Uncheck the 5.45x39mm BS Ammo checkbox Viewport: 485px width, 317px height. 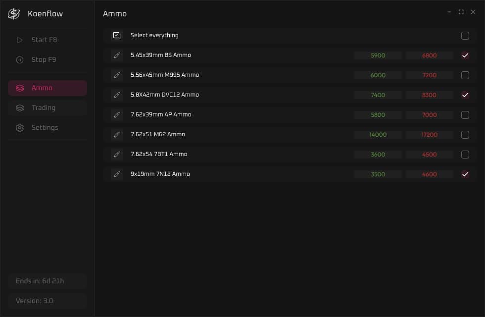[465, 55]
